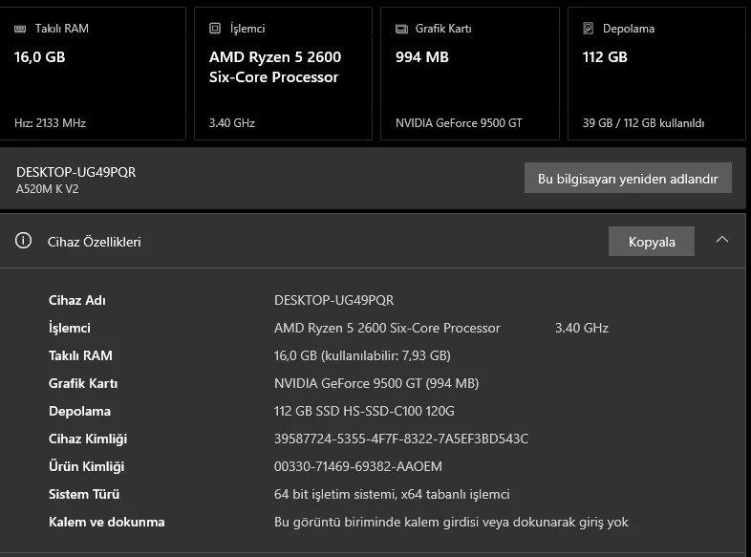Click the DESKTOP-UG49PQR name in the top banner
Image resolution: width=751 pixels, height=557 pixels.
click(76, 172)
